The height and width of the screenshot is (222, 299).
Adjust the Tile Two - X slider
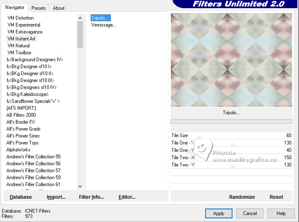pos(231,158)
